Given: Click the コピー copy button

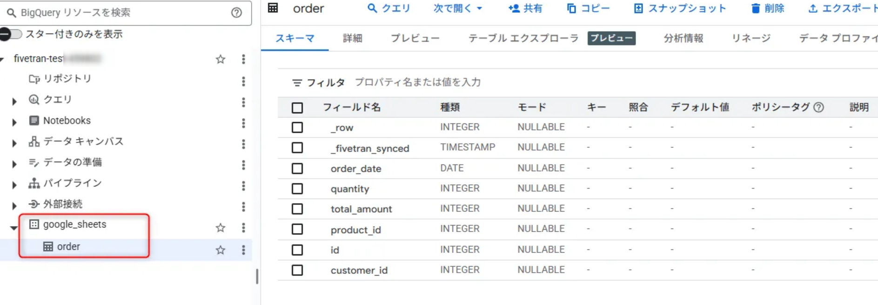Looking at the screenshot, I should pos(588,8).
